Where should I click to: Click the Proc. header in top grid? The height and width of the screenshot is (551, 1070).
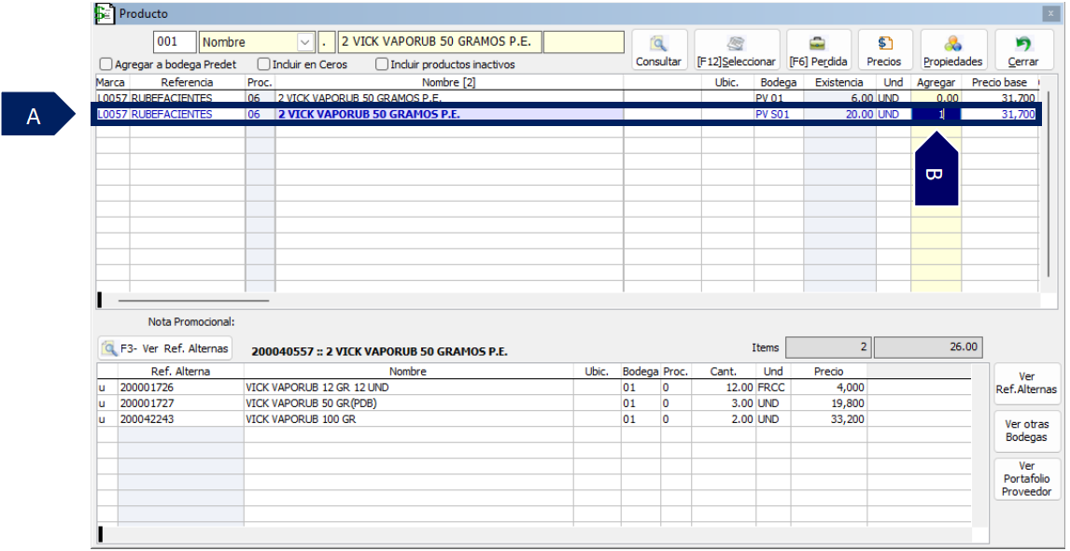260,82
